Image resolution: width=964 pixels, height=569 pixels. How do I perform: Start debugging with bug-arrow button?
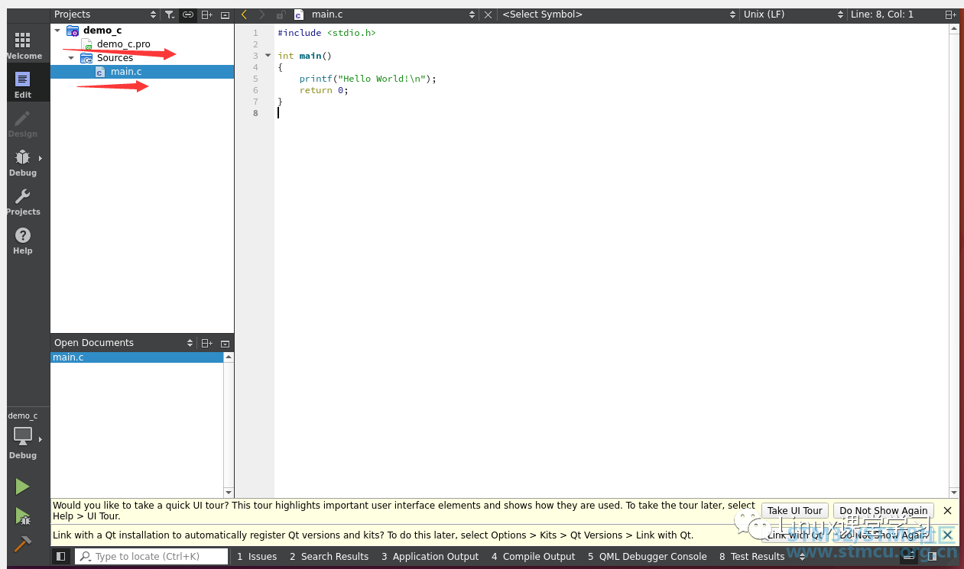point(23,517)
